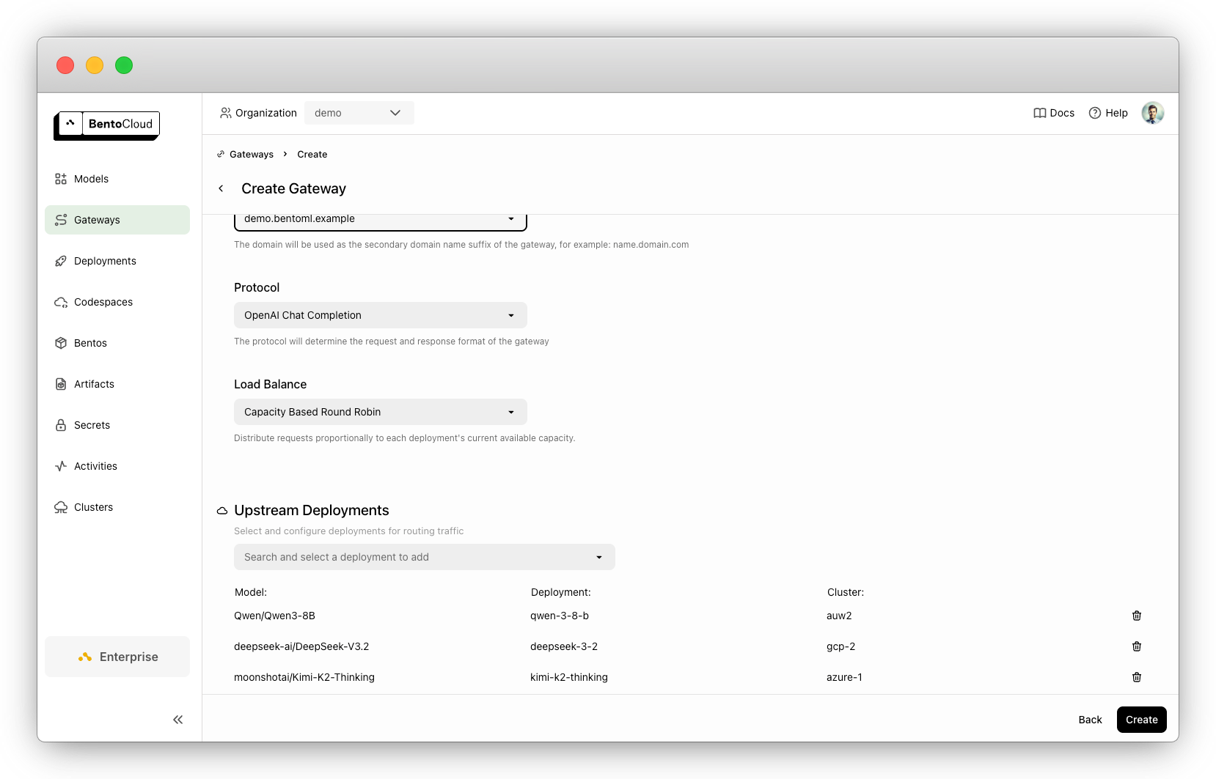Open the Organization demo dropdown
The width and height of the screenshot is (1216, 779).
click(359, 113)
